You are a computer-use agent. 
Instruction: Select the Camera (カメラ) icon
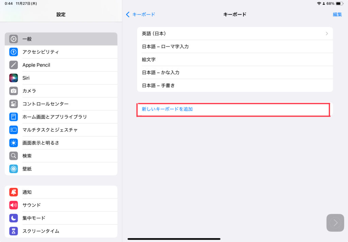click(14, 91)
